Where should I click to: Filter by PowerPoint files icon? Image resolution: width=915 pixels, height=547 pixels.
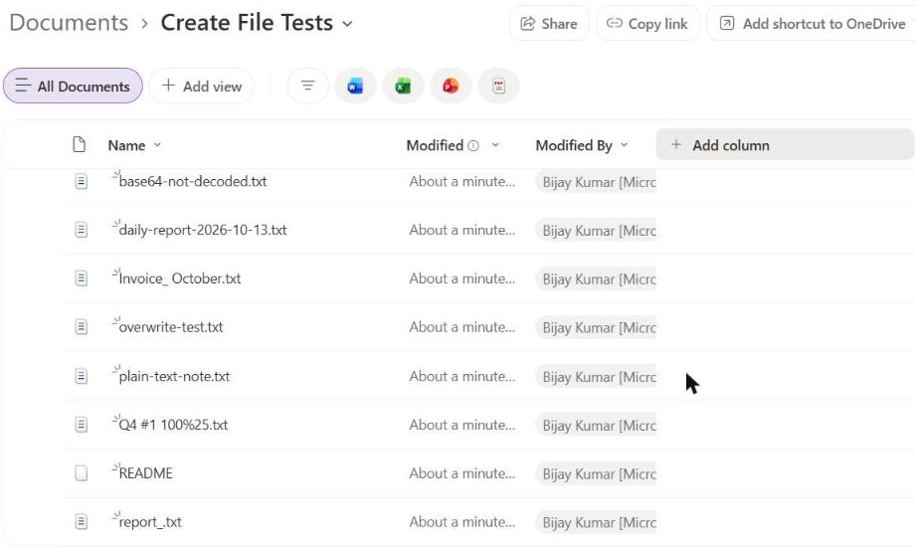tap(451, 87)
